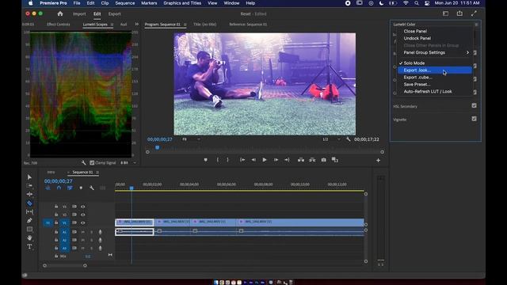Viewport: 507px width, 285px height.
Task: Open the Sequence menu in menu bar
Action: [x=125, y=3]
